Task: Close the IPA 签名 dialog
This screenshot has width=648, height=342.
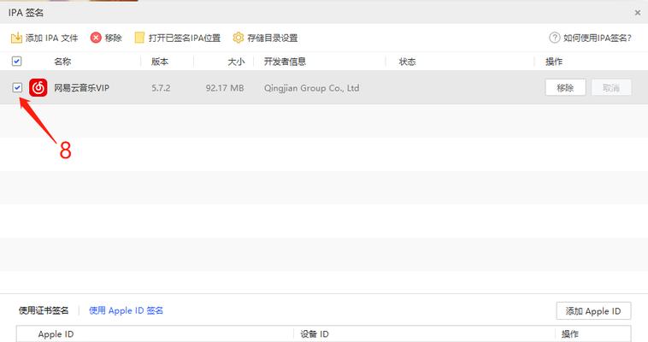Action: 637,13
